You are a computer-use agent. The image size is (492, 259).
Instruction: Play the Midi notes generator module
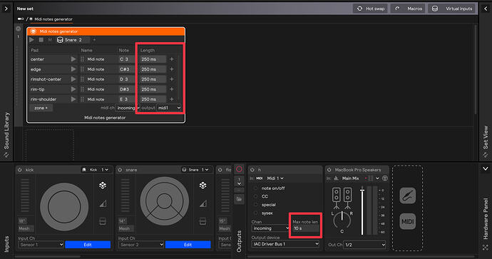[x=31, y=40]
